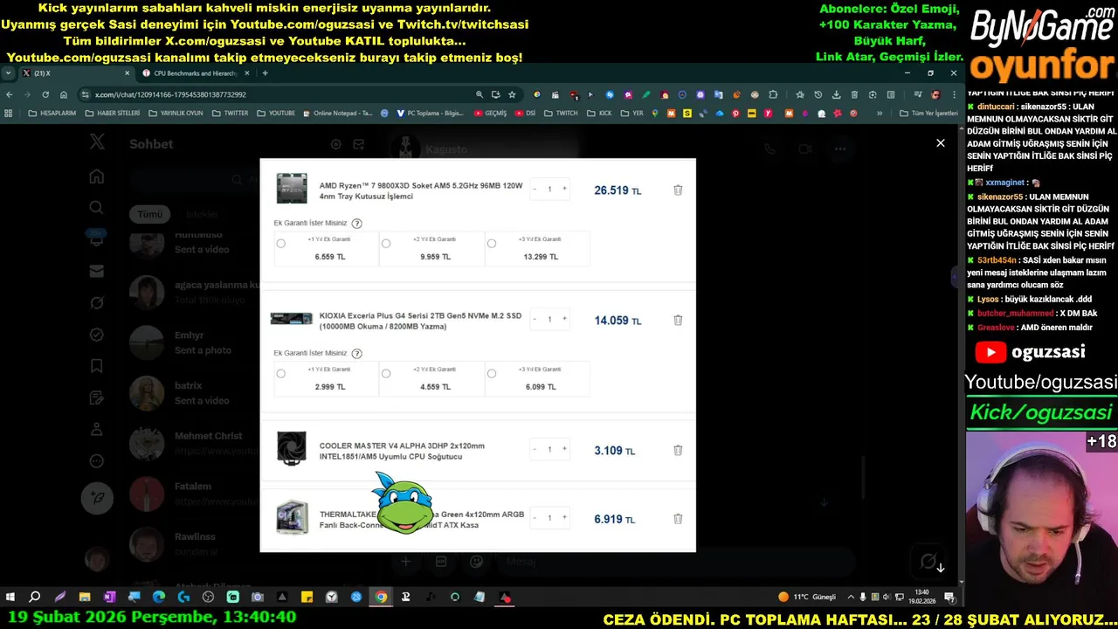Open more options in chat header
This screenshot has height=629, width=1118.
[839, 149]
